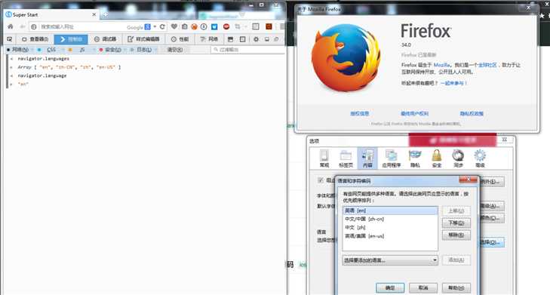Toggle the 安全(U) console filter
This screenshot has height=295, width=550.
click(110, 50)
